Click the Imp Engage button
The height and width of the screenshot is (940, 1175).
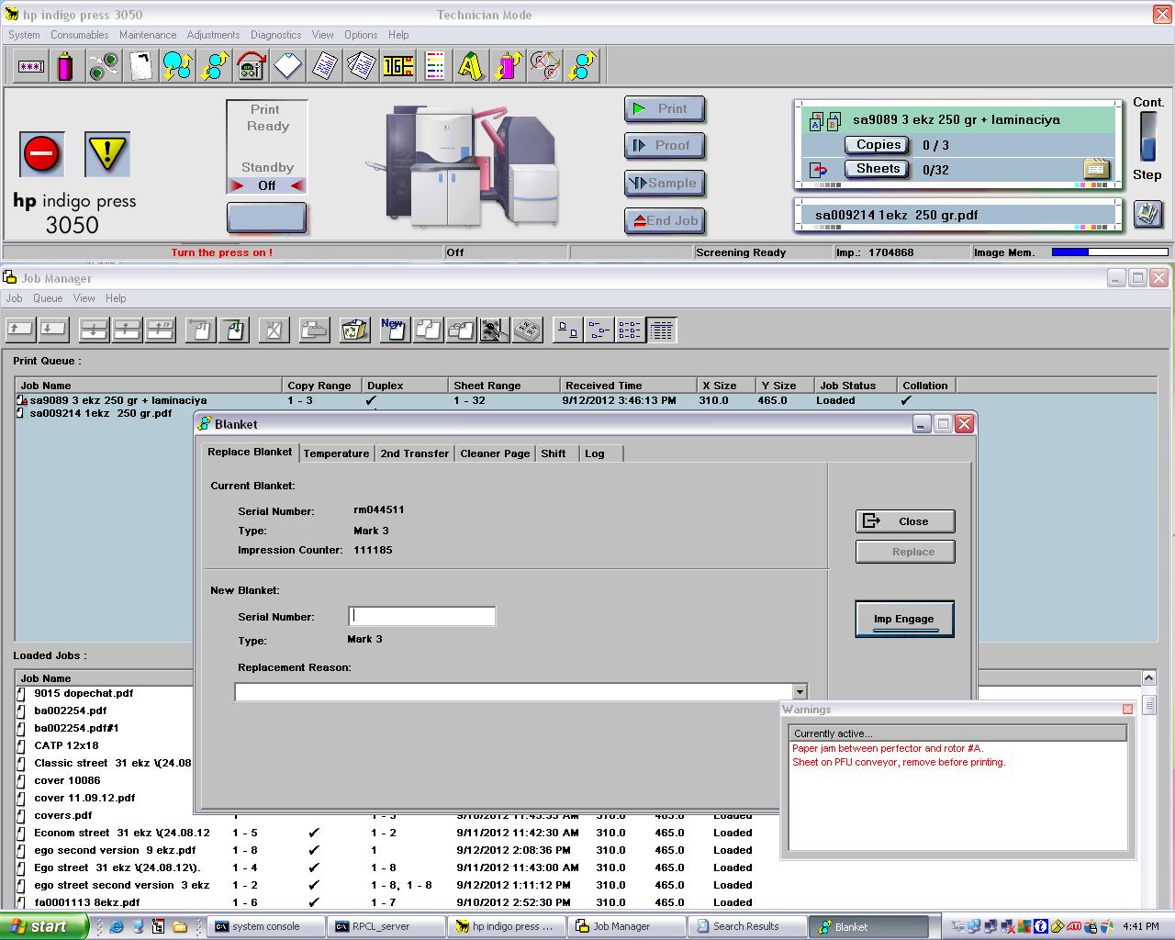pyautogui.click(x=904, y=619)
